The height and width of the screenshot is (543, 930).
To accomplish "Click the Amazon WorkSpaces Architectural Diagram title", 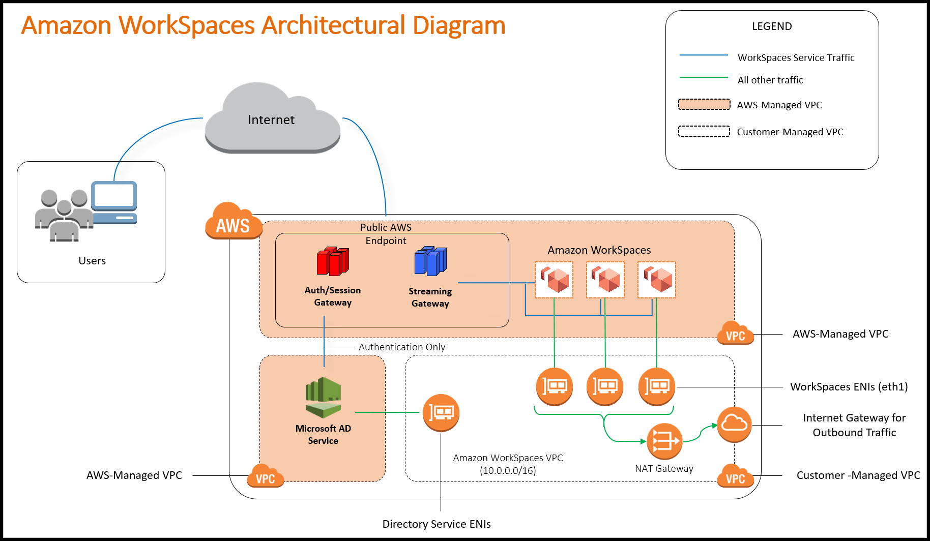I will tap(263, 26).
